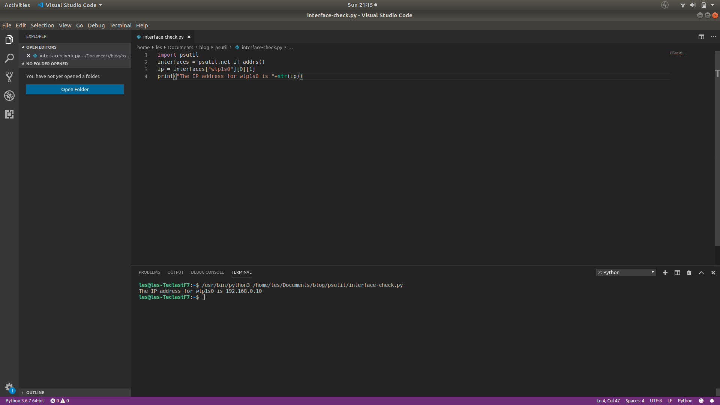
Task: Open the Debug view icon
Action: pyautogui.click(x=9, y=96)
